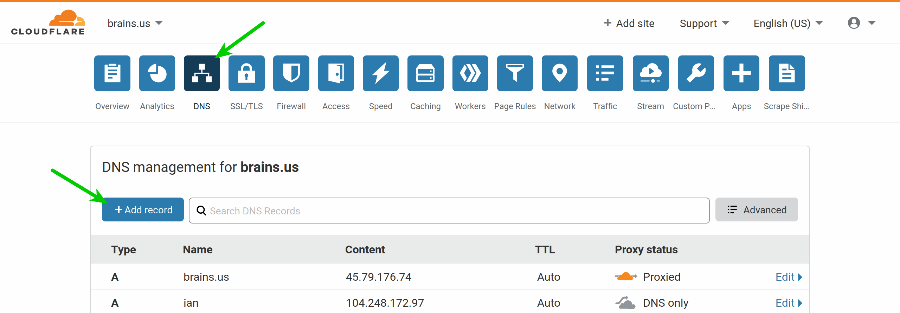This screenshot has height=313, width=900.
Task: Edit the brains.us A record
Action: click(x=789, y=277)
